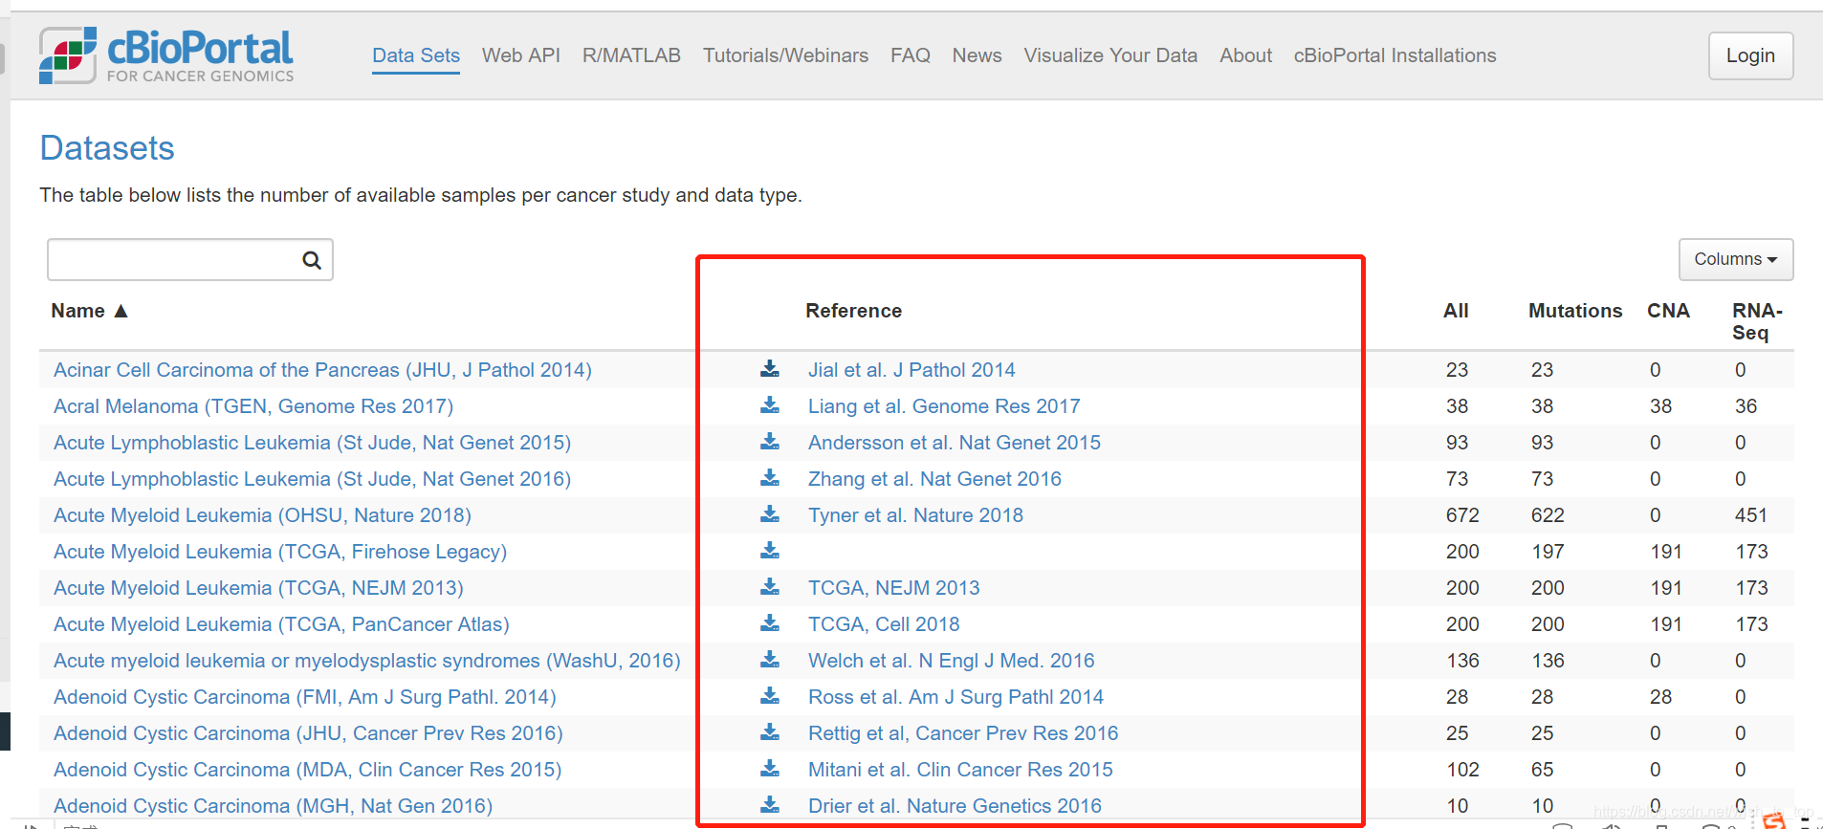Click the CNA column header

point(1668,311)
